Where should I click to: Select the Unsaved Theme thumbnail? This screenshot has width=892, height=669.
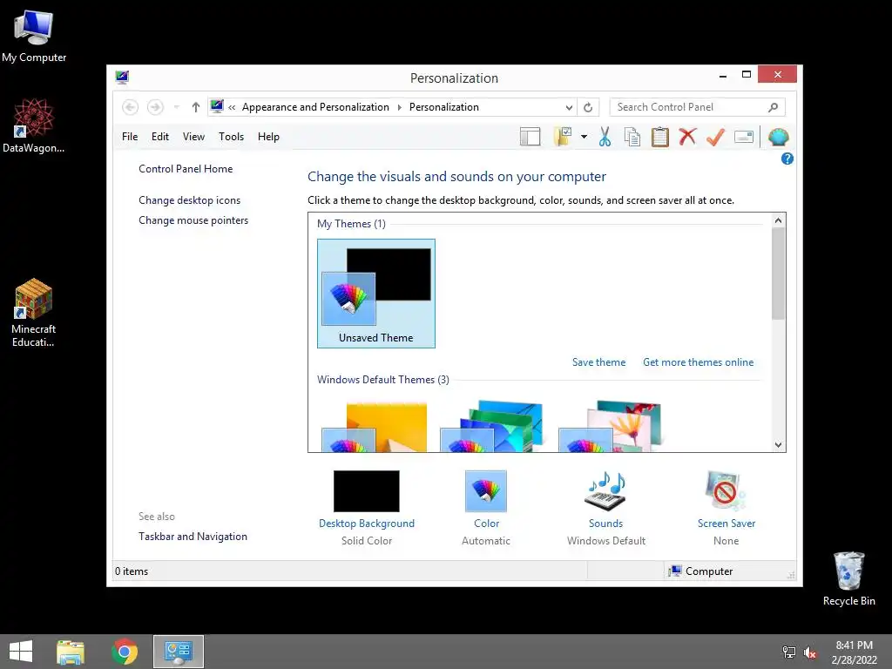click(x=376, y=293)
